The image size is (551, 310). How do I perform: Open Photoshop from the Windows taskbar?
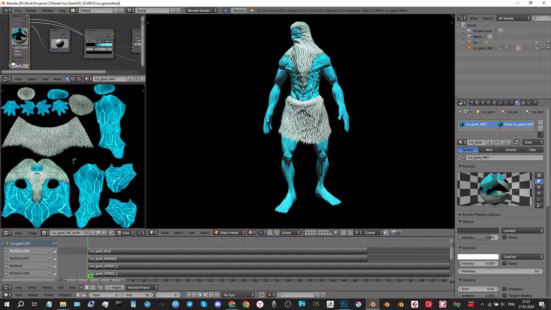tap(344, 304)
